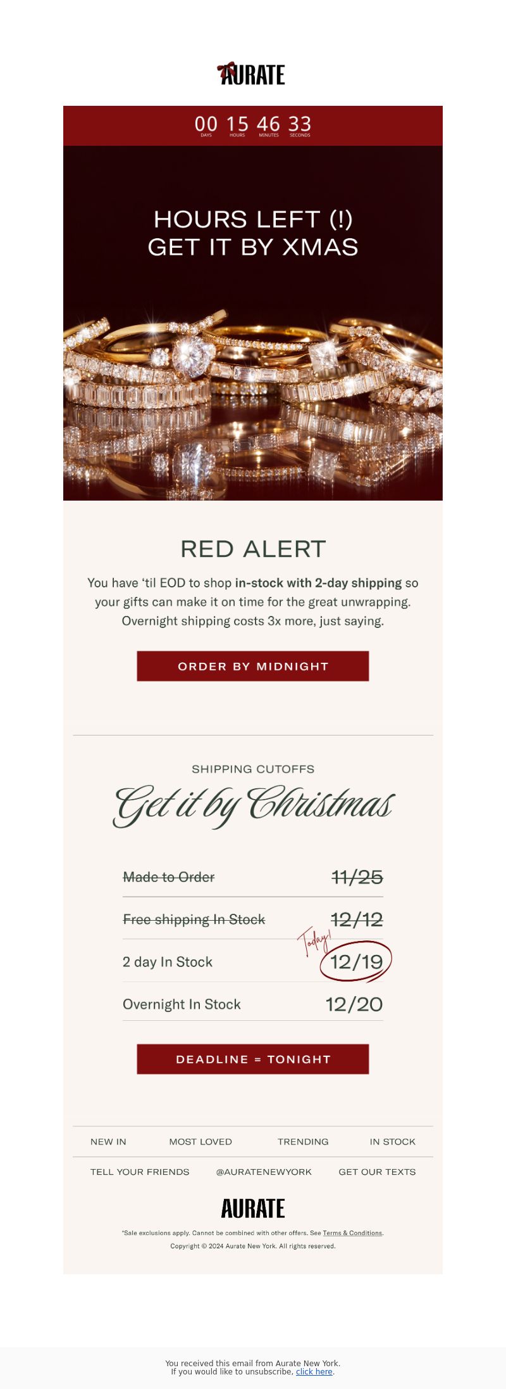Click the Aurate logo with red bow
Image resolution: width=506 pixels, height=1389 pixels.
252,74
